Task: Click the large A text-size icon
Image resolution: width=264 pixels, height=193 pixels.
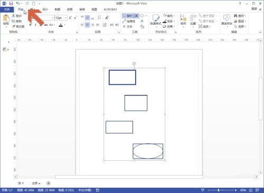Action: click(x=107, y=17)
